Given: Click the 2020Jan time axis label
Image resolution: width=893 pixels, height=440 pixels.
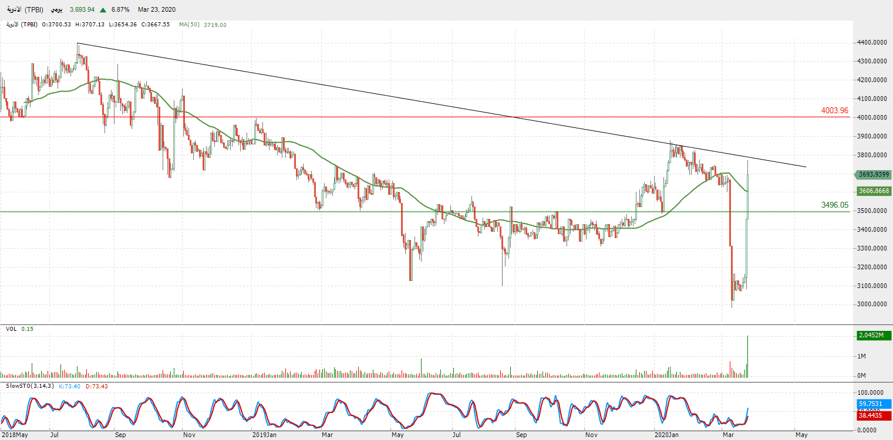Looking at the screenshot, I should point(666,435).
